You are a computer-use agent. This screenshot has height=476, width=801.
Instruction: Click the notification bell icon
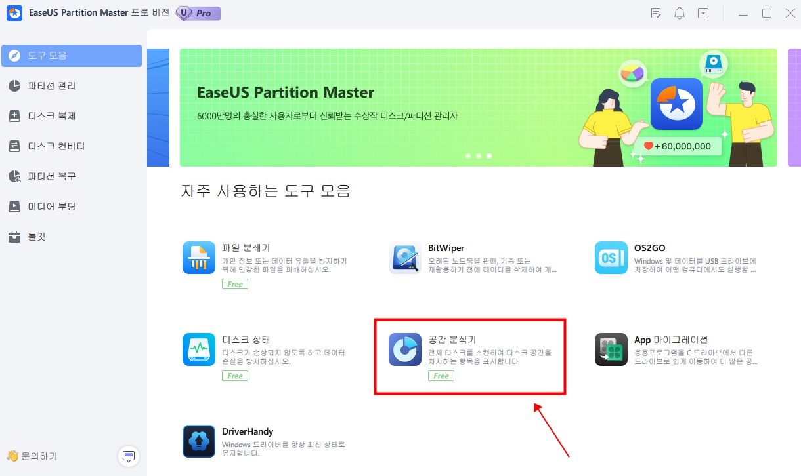680,14
